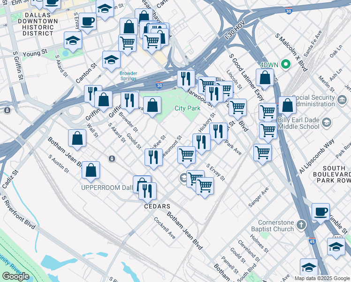The image size is (351, 282).
Task: Click the I-30 HOV road label
Action: click(x=236, y=30)
